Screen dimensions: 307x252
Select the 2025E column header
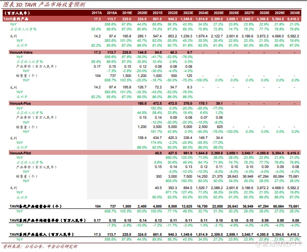(219, 13)
